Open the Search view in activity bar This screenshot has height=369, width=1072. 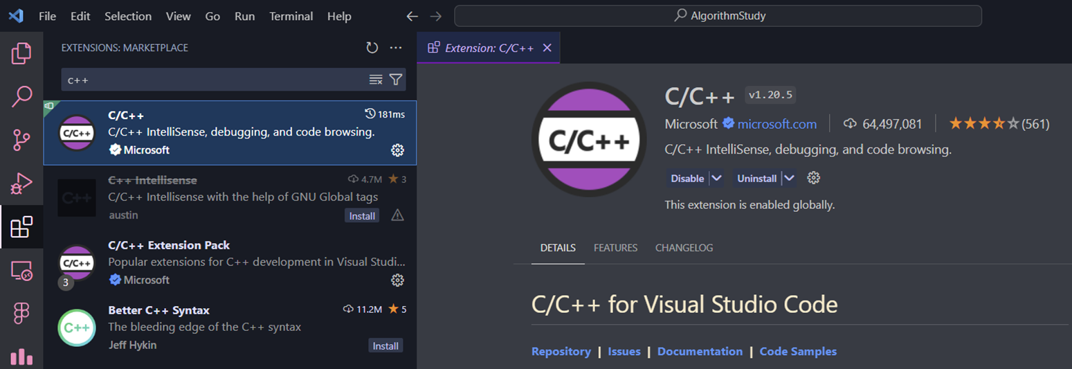pos(21,97)
